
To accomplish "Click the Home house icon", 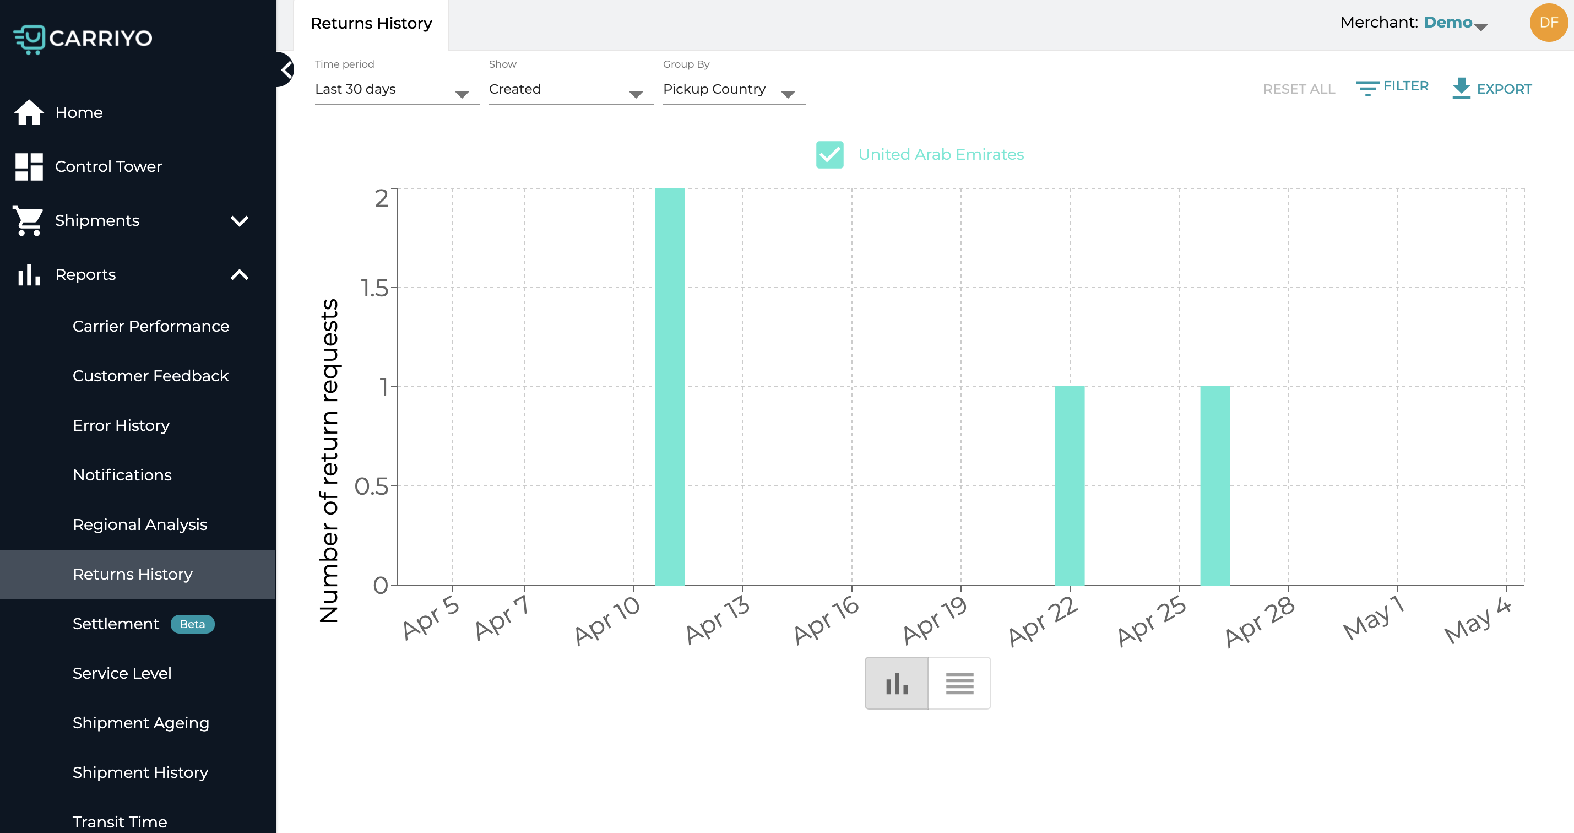I will pos(29,112).
